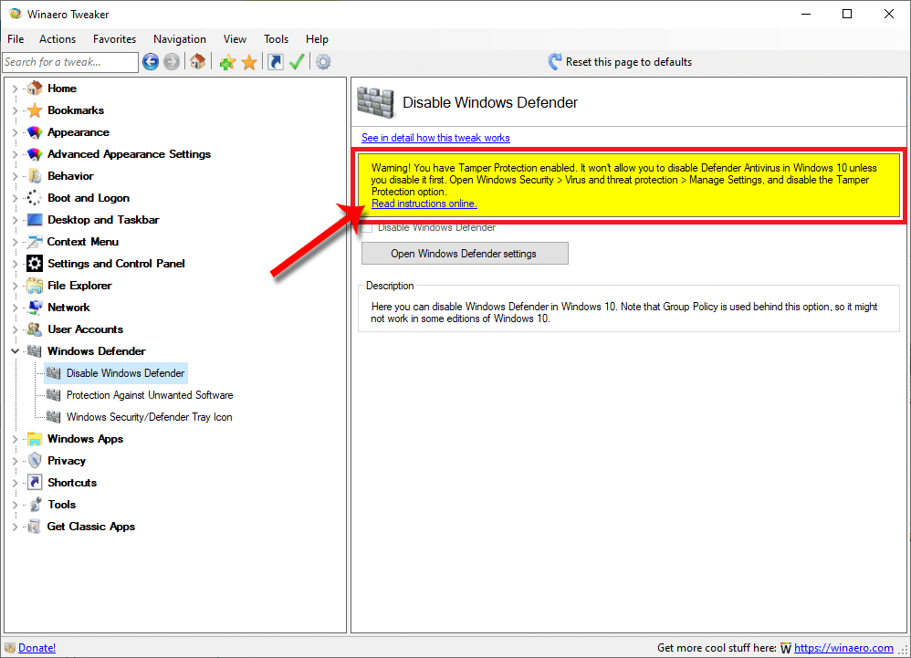Click the Shortcuts category icon
This screenshot has width=911, height=658.
point(35,483)
